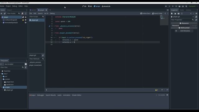This screenshot has height=112, width=199.
Task: Open the player.gd object dropdown in Inspector
Action: tap(183, 17)
